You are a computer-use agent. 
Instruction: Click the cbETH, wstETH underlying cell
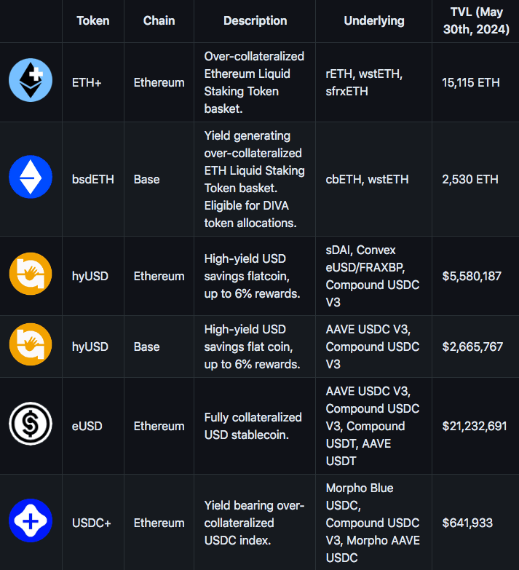pos(367,180)
